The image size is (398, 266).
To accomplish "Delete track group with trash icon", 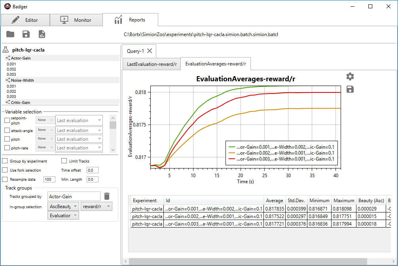I will point(107,196).
